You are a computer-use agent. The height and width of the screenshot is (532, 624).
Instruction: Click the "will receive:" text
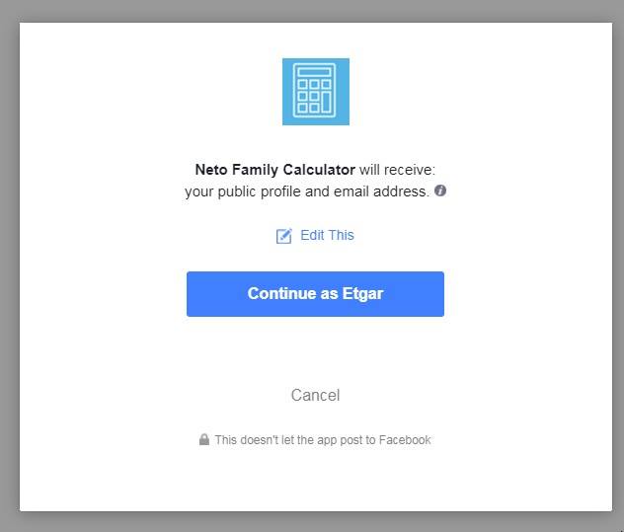coord(397,170)
